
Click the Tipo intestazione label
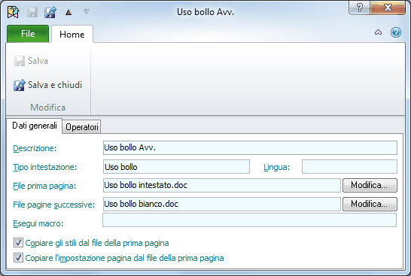[x=45, y=167]
